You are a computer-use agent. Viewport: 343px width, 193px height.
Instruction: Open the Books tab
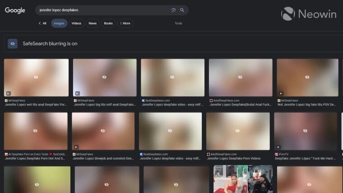[x=108, y=23]
